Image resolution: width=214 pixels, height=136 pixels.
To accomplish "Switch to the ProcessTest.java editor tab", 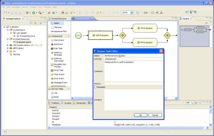I will [59, 19].
